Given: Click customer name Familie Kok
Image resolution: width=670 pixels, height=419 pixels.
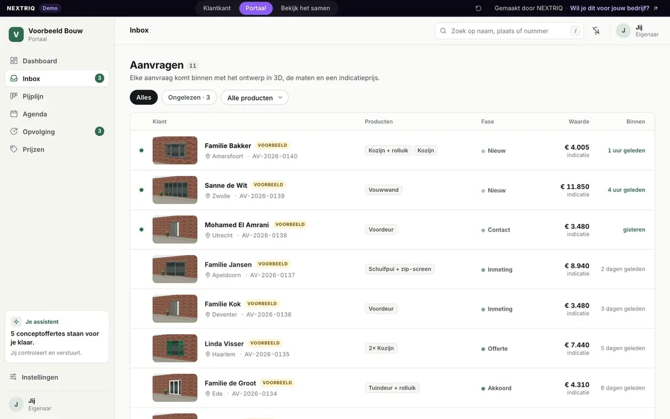Looking at the screenshot, I should click(x=222, y=304).
